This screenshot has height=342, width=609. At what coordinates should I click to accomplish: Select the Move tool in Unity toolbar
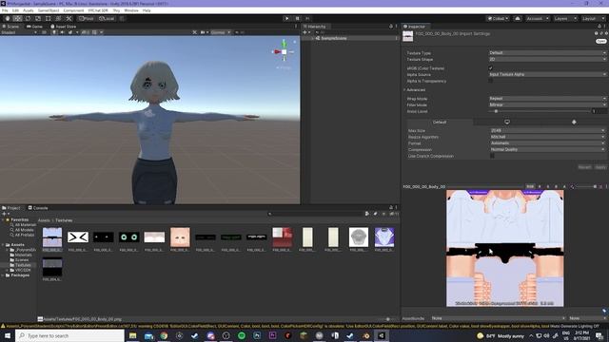pos(17,19)
